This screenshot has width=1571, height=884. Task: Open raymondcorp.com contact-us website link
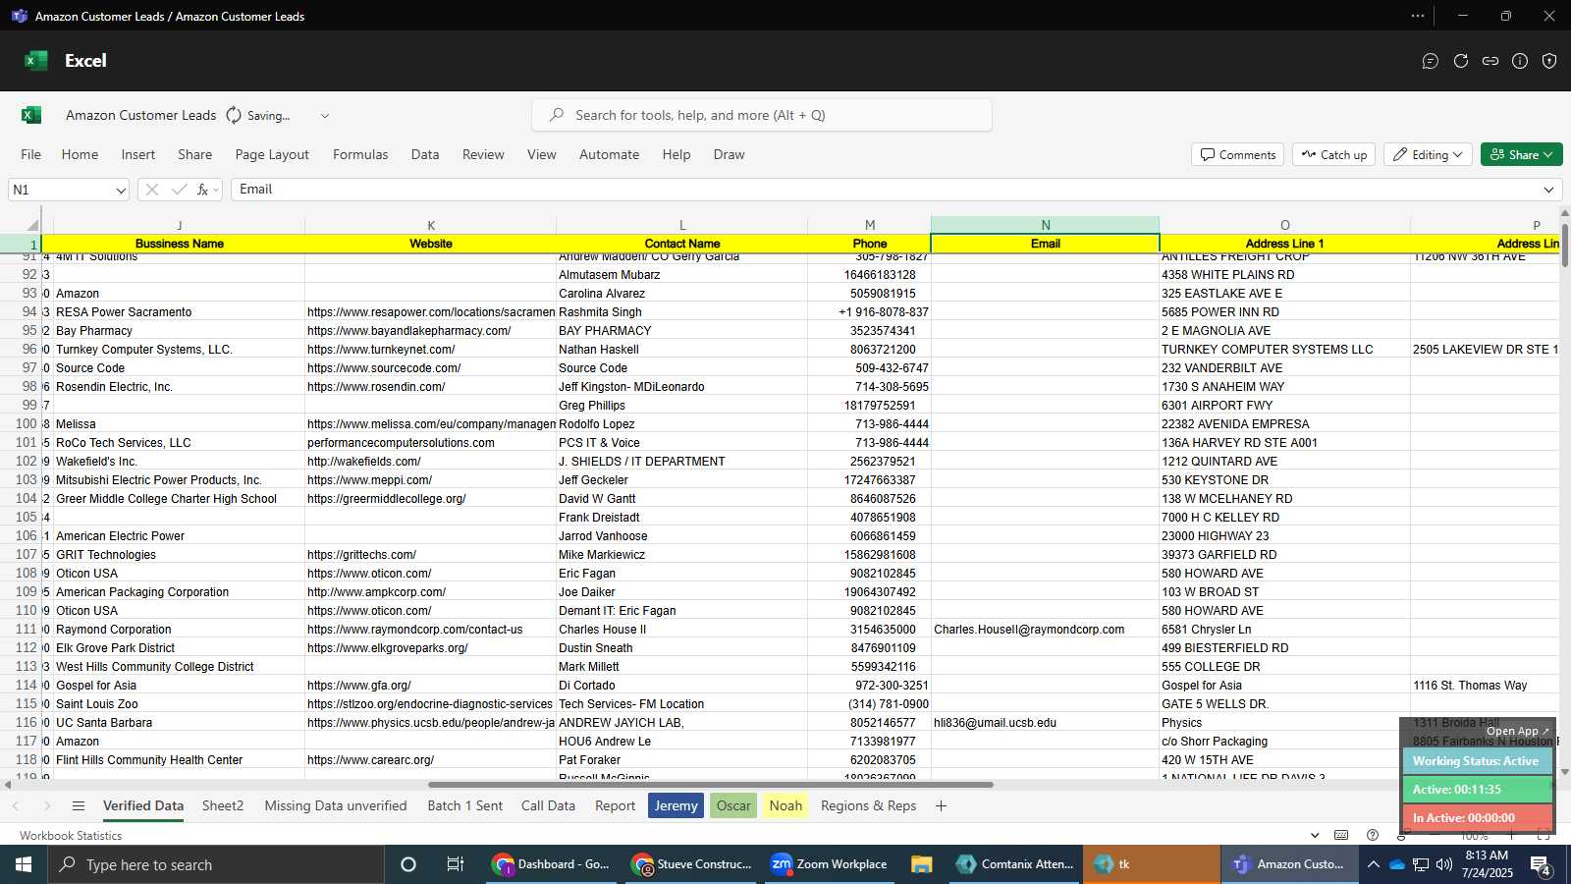coord(415,630)
